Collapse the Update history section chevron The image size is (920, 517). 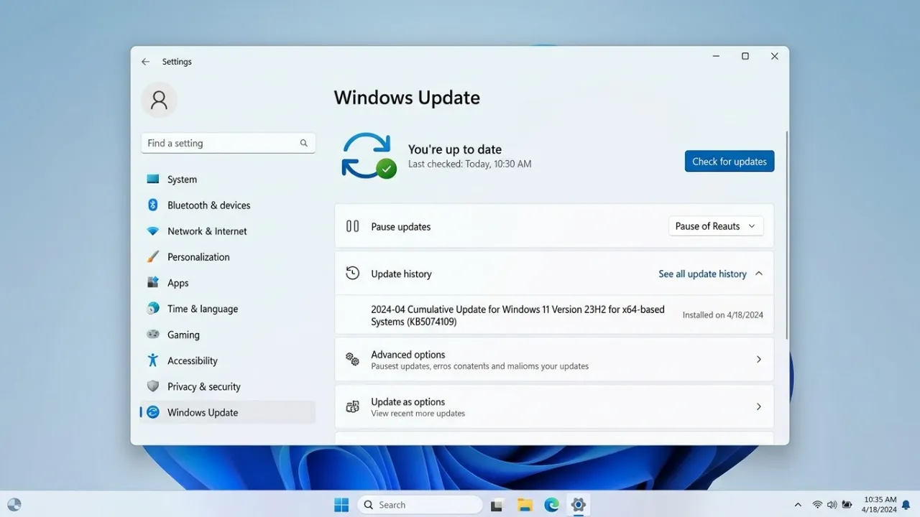click(x=759, y=274)
